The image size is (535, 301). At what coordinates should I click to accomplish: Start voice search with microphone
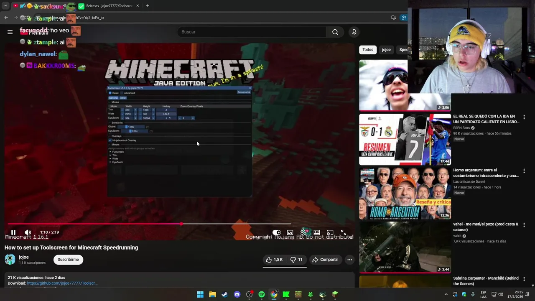354,32
